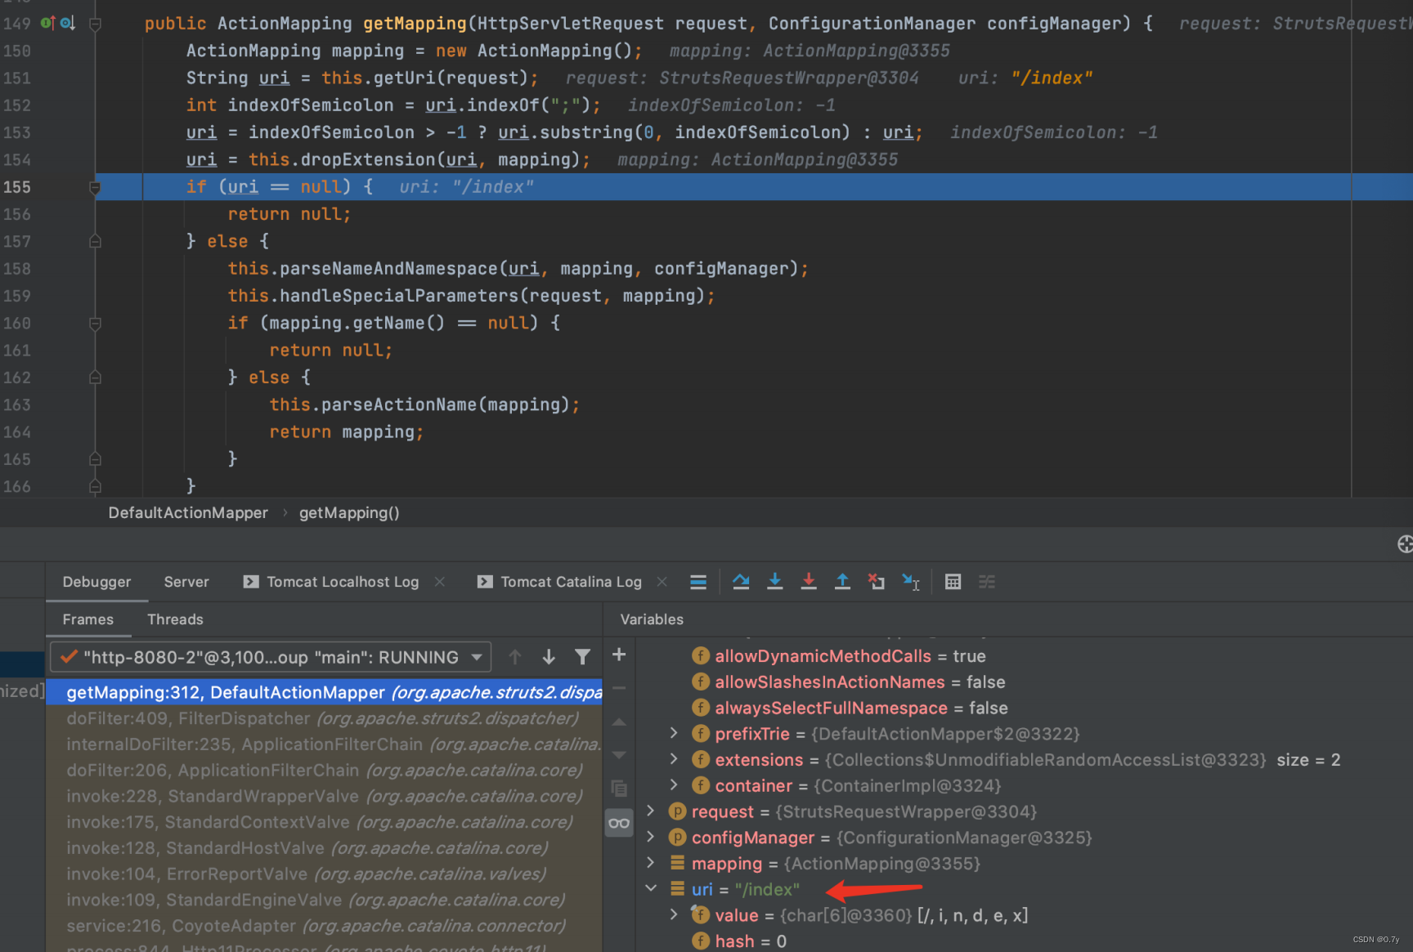Viewport: 1413px width, 952px height.
Task: Force step into with red arrow icon
Action: [x=809, y=581]
